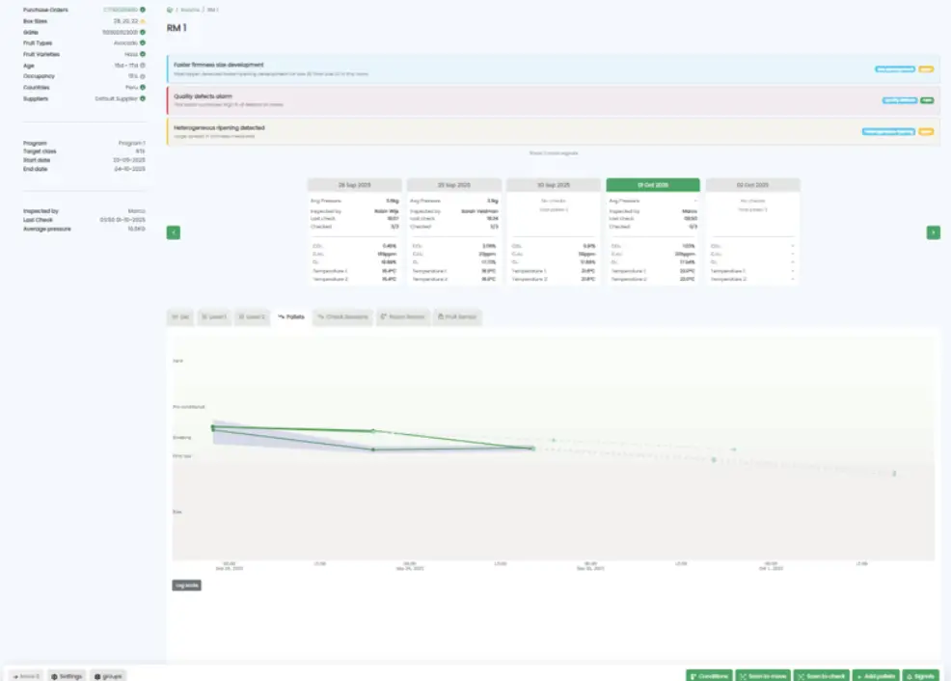Viewport: 951px width, 681px height.
Task: Toggle the Log scale chart option
Action: 186,585
